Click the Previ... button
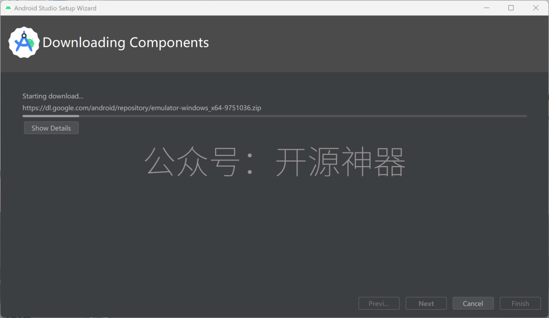The height and width of the screenshot is (318, 549). [379, 303]
